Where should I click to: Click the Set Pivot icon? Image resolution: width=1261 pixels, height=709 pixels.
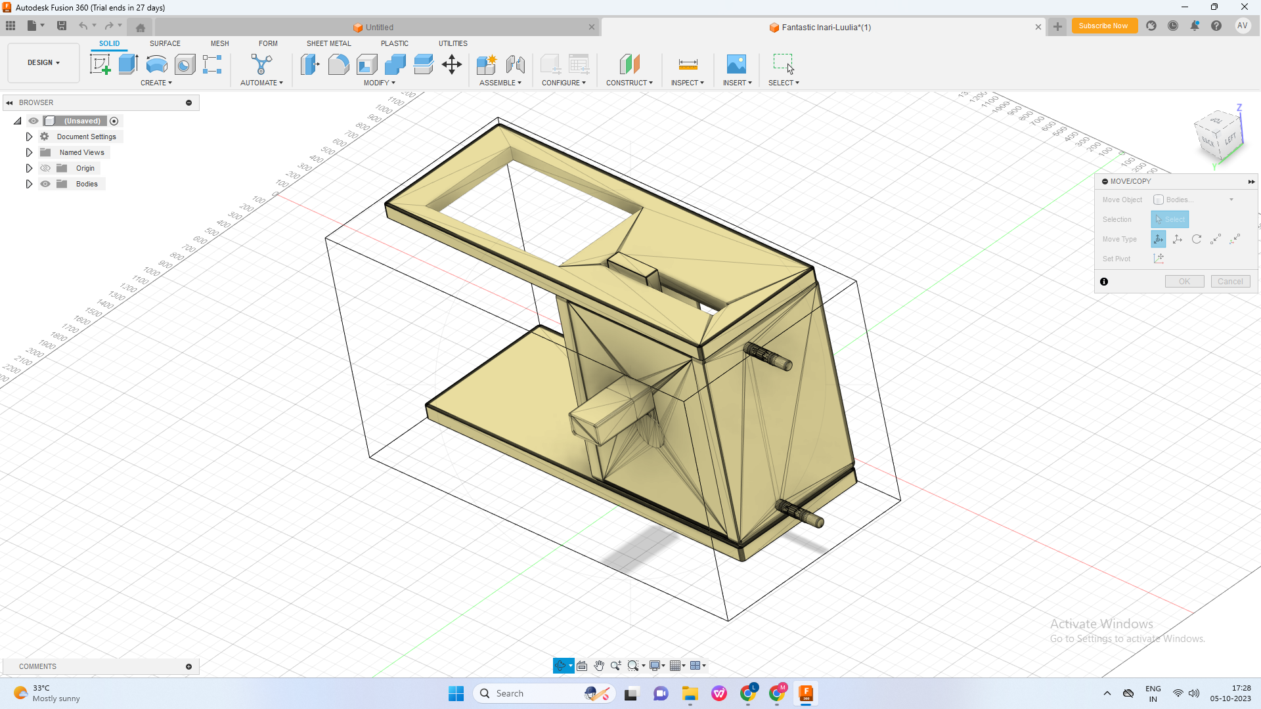point(1159,258)
